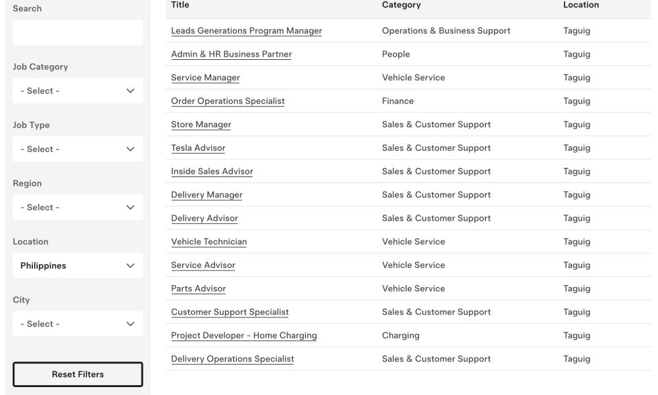
Task: Open Leads Generations Program Manager job
Action: click(246, 31)
